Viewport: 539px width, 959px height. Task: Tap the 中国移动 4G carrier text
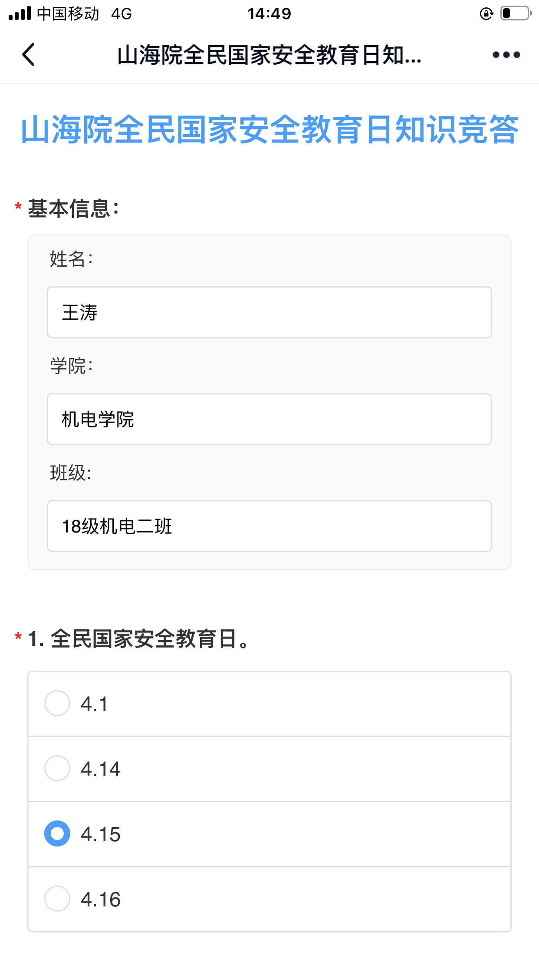click(x=84, y=14)
